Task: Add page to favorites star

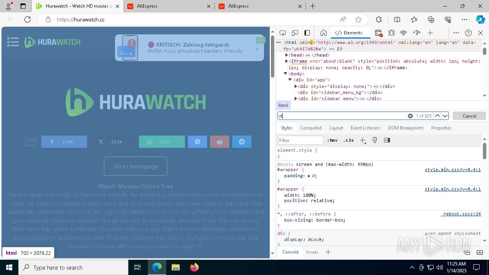Action: 358,19
